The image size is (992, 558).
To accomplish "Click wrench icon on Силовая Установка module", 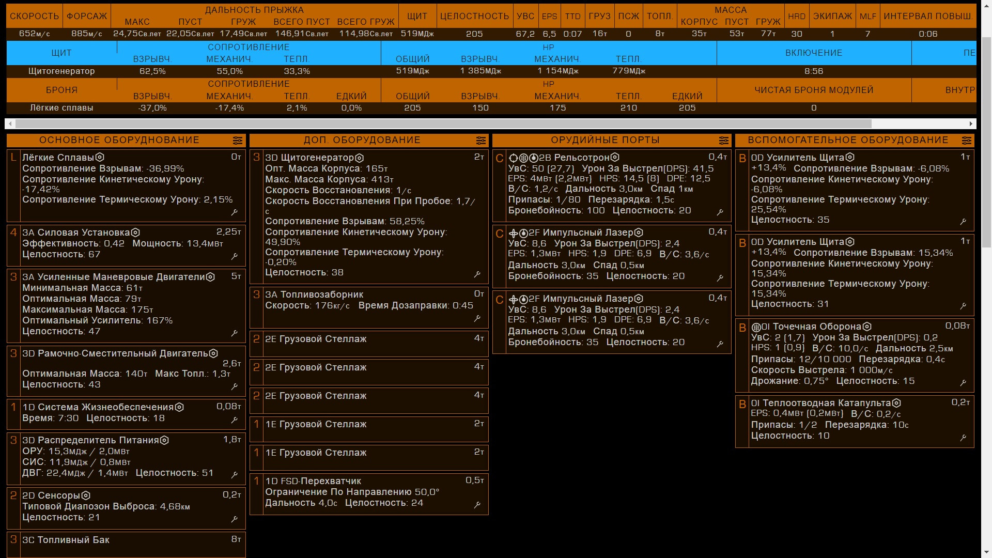I will [x=235, y=256].
